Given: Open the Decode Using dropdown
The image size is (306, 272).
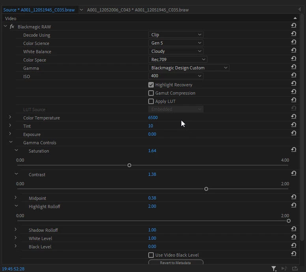Looking at the screenshot, I should (x=176, y=35).
